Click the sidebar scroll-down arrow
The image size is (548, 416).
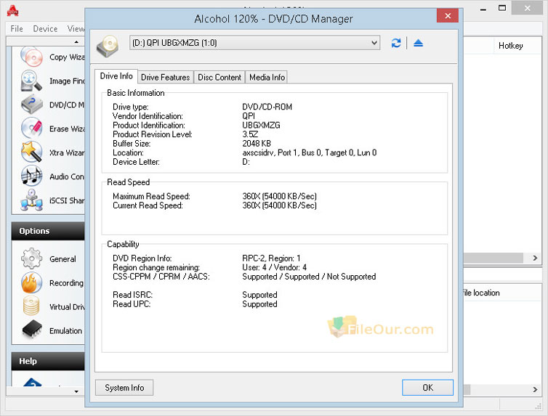[x=76, y=391]
